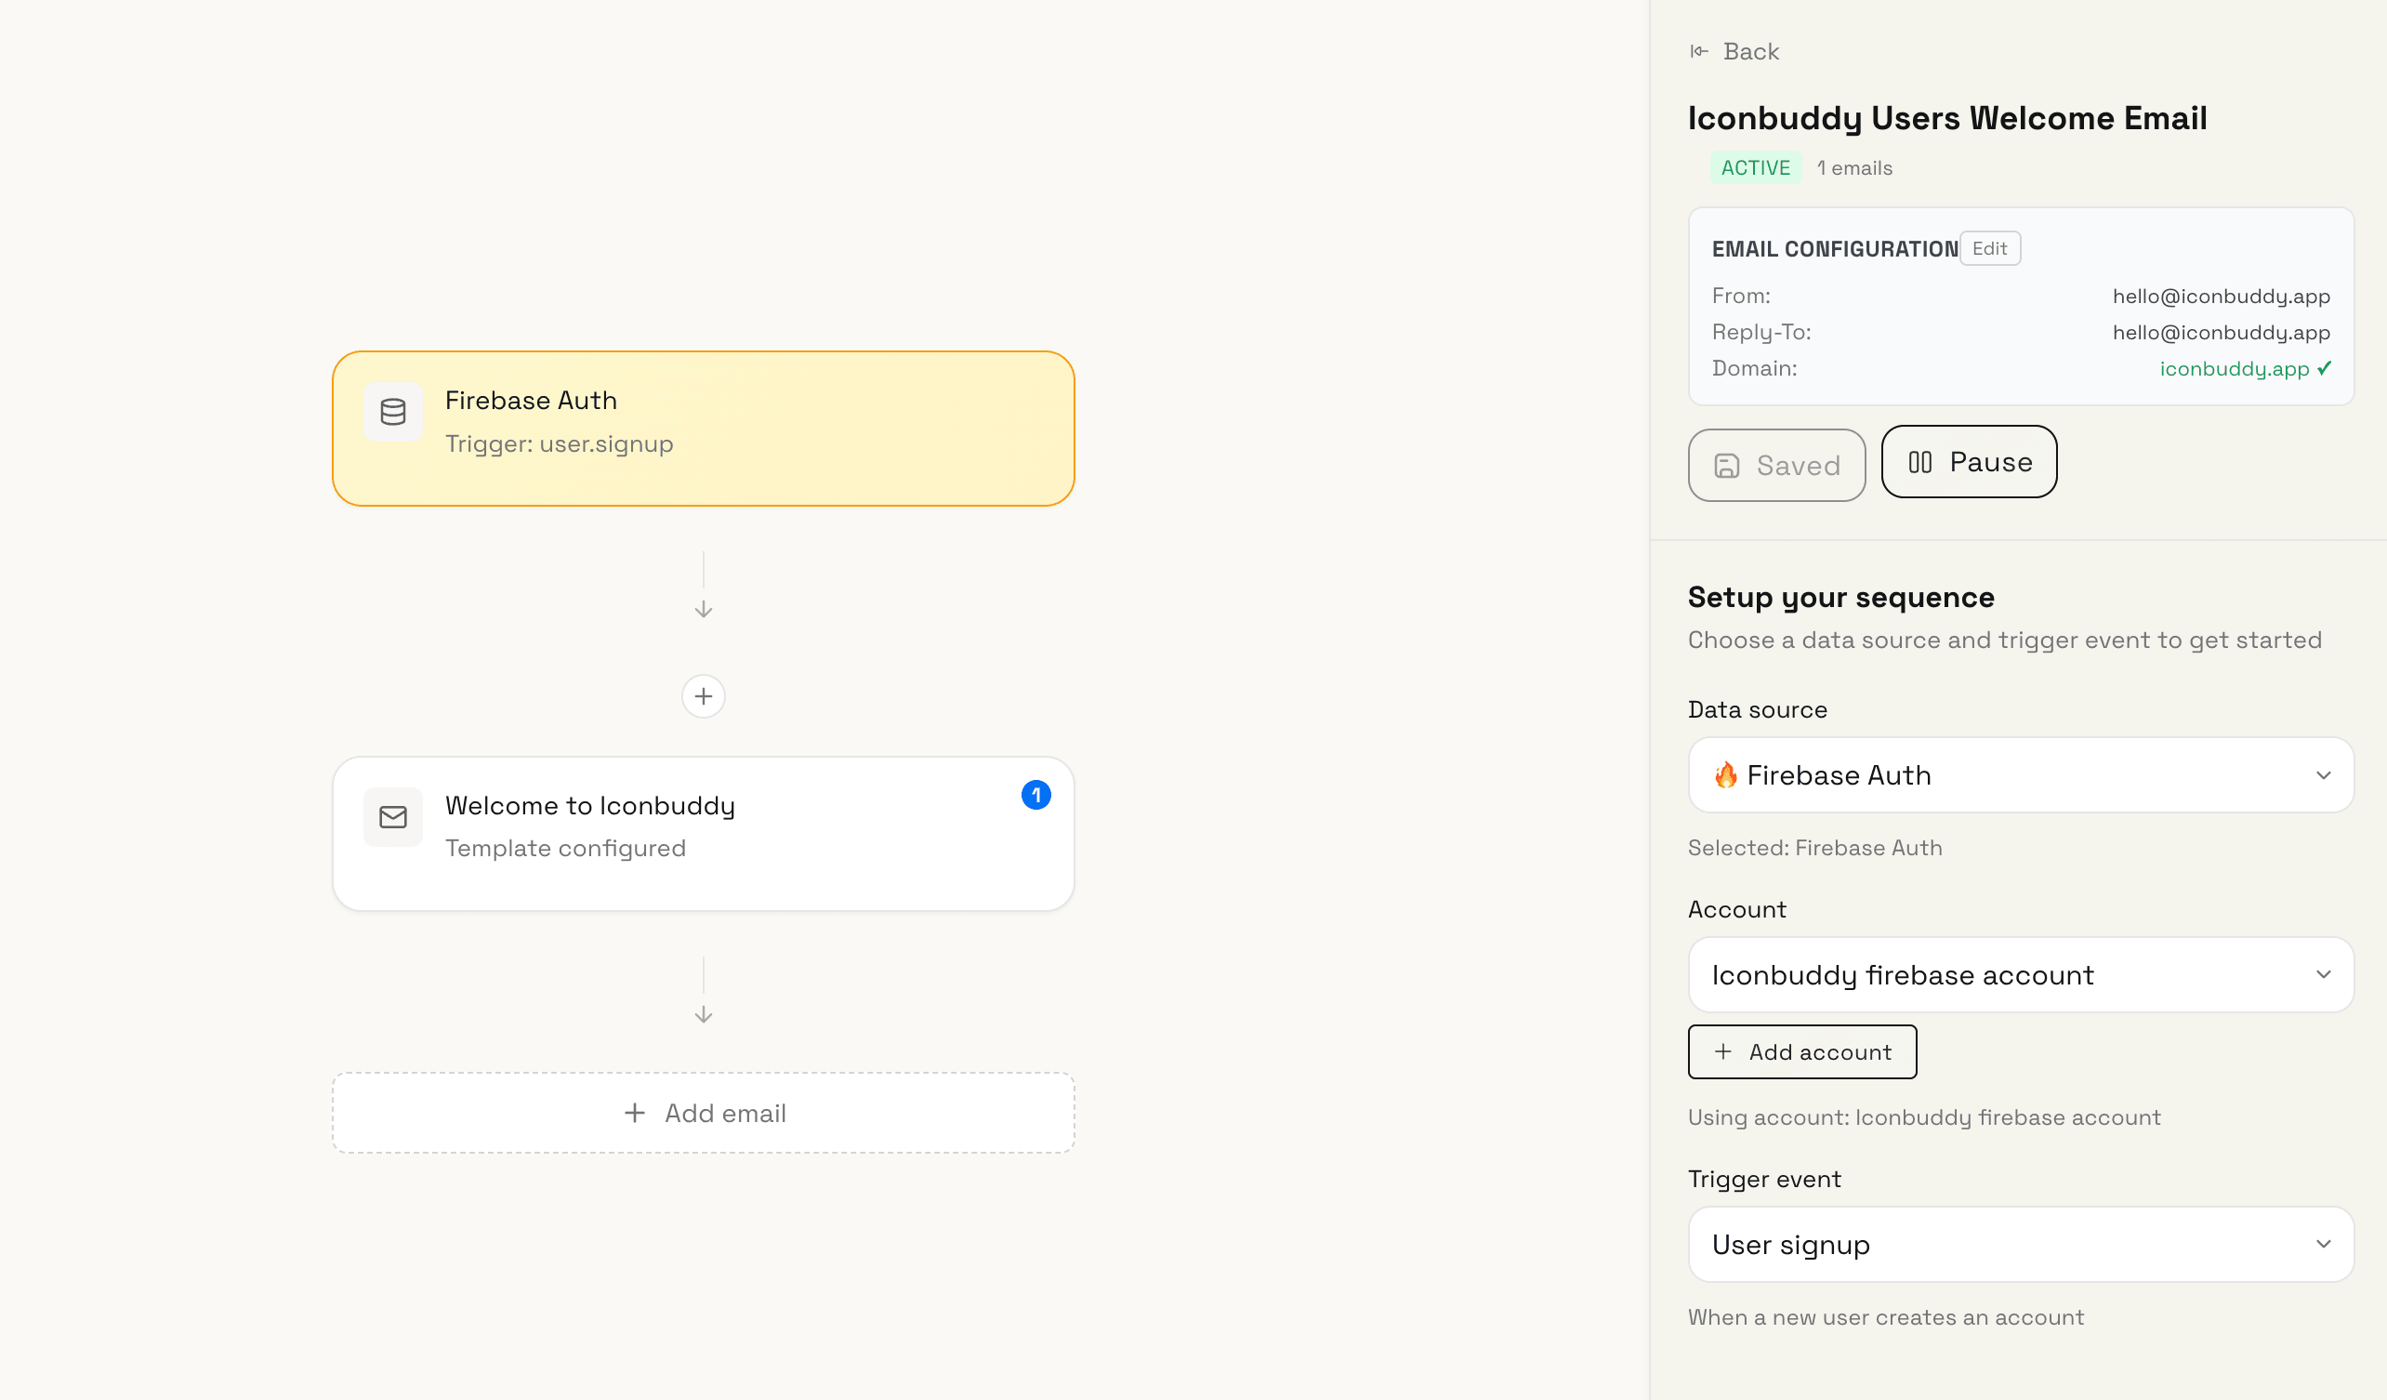Click the down arrow below Welcome email node

pyautogui.click(x=703, y=1014)
